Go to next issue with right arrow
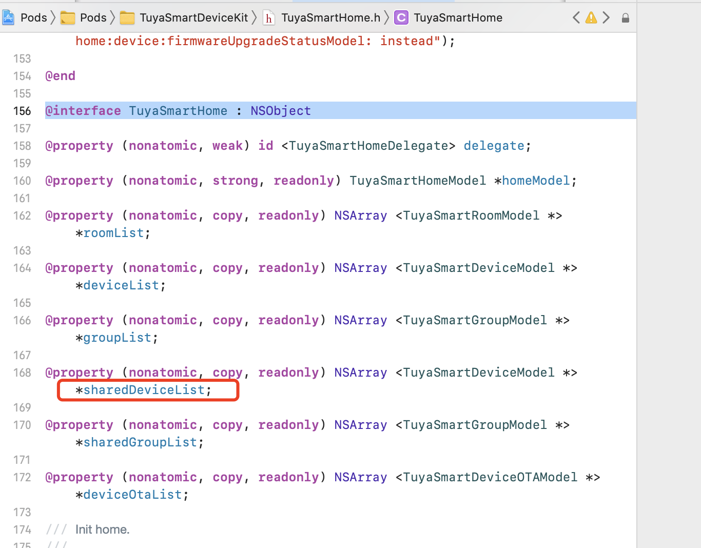701x548 pixels. point(606,18)
